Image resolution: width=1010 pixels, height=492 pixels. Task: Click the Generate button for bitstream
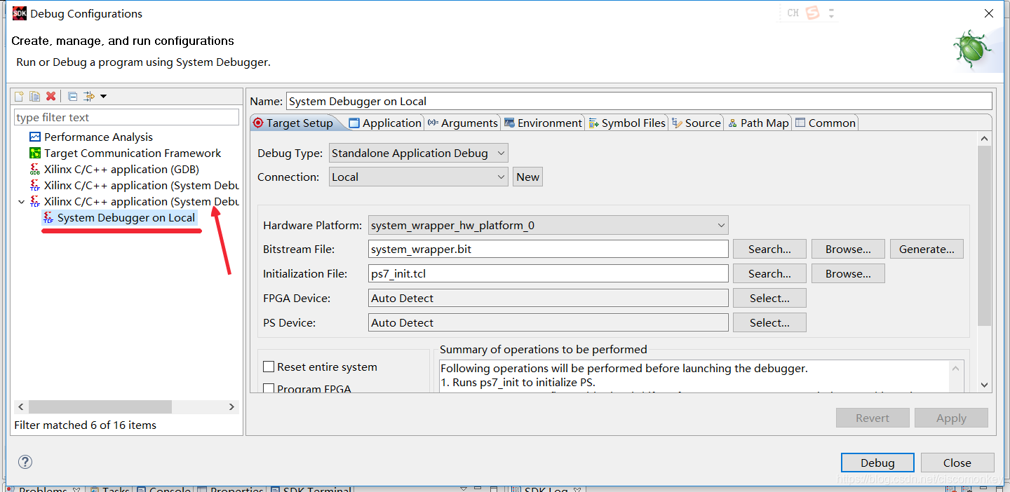[927, 249]
